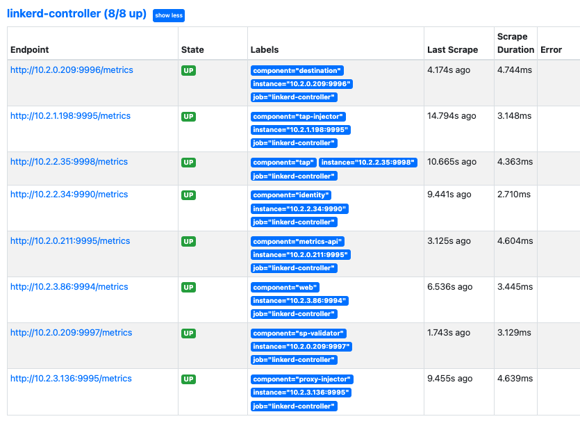
Task: Click UP badge in sp-validator row
Action: point(189,334)
